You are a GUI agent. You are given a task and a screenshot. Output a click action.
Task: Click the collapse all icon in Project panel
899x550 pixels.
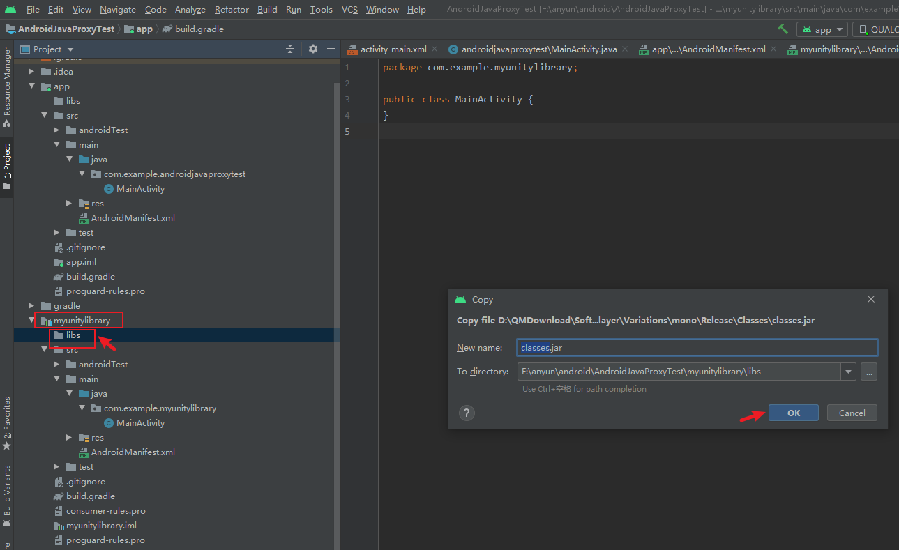290,49
